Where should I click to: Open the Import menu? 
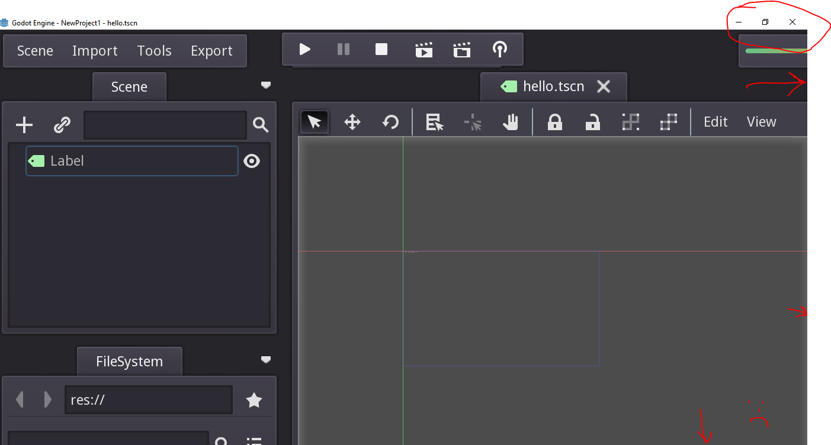tap(95, 51)
